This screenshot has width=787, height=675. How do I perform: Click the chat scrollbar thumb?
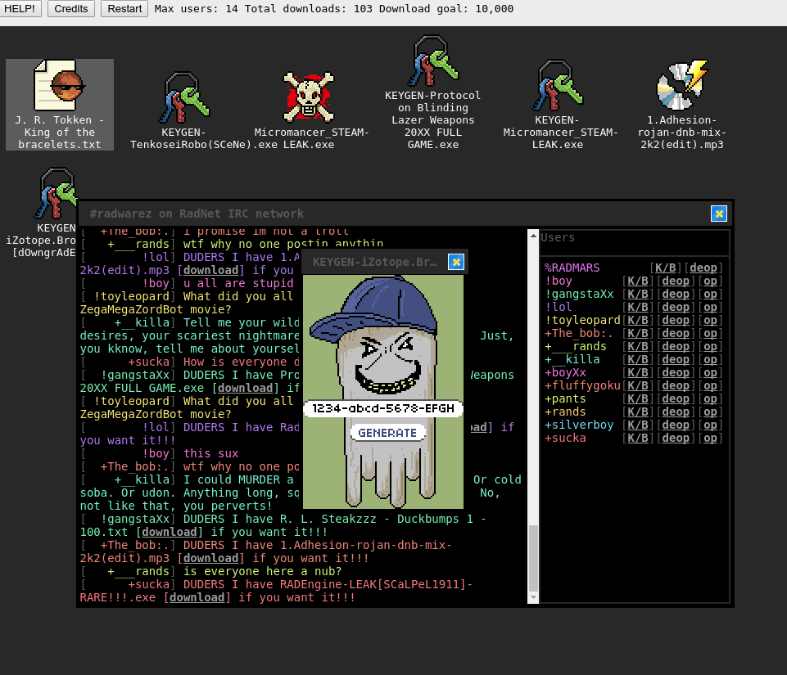tap(533, 558)
